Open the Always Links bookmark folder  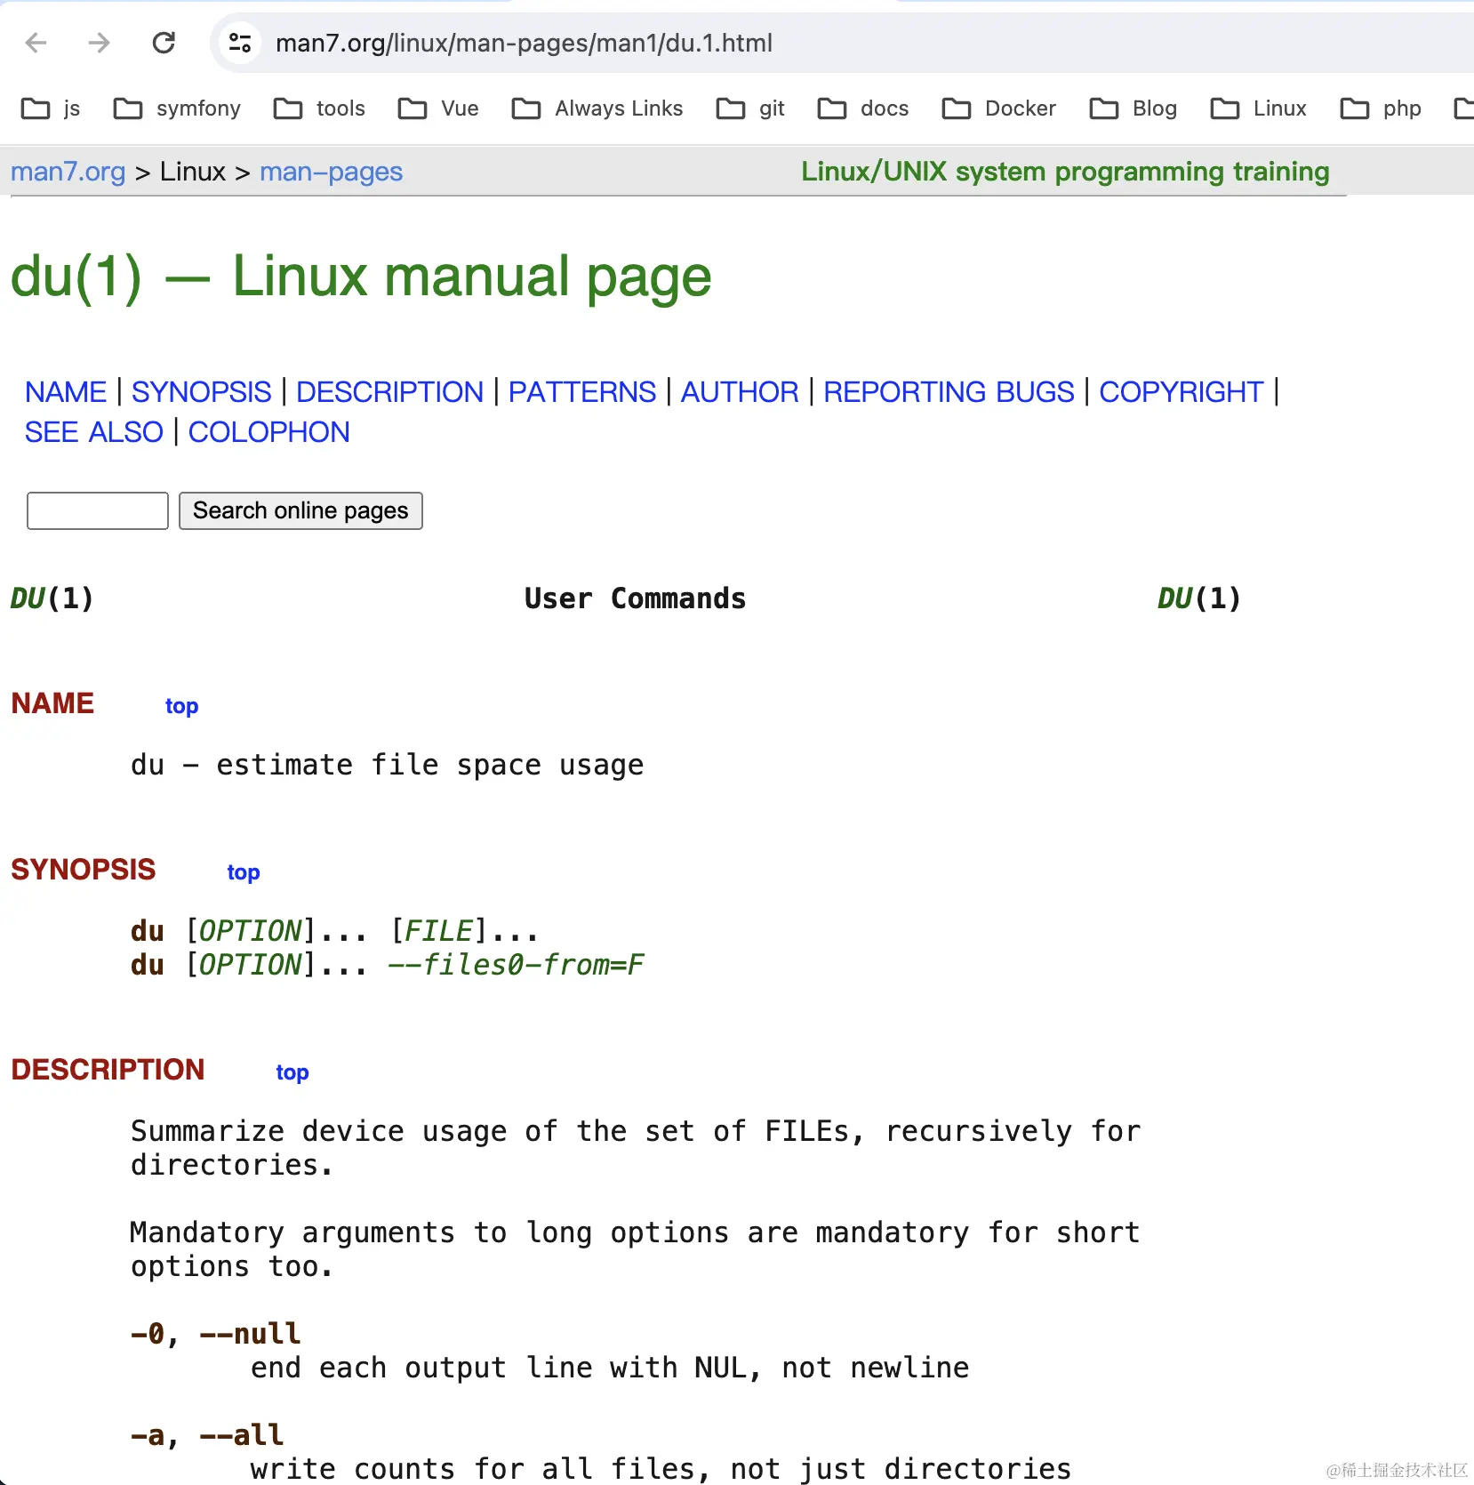click(597, 108)
